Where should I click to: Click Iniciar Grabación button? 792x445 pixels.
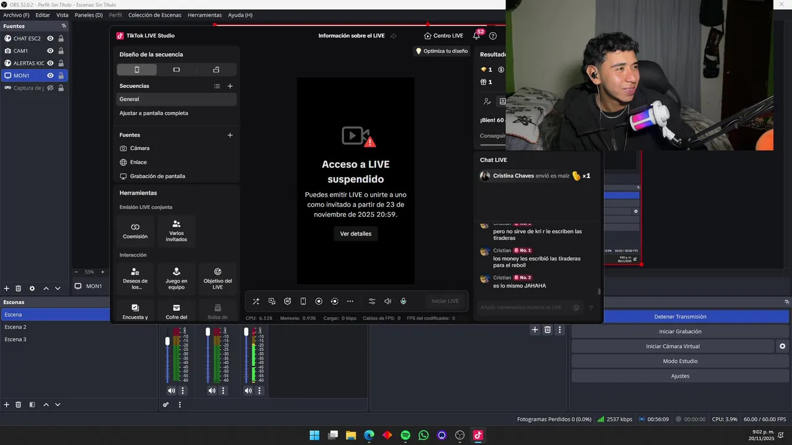tap(680, 331)
